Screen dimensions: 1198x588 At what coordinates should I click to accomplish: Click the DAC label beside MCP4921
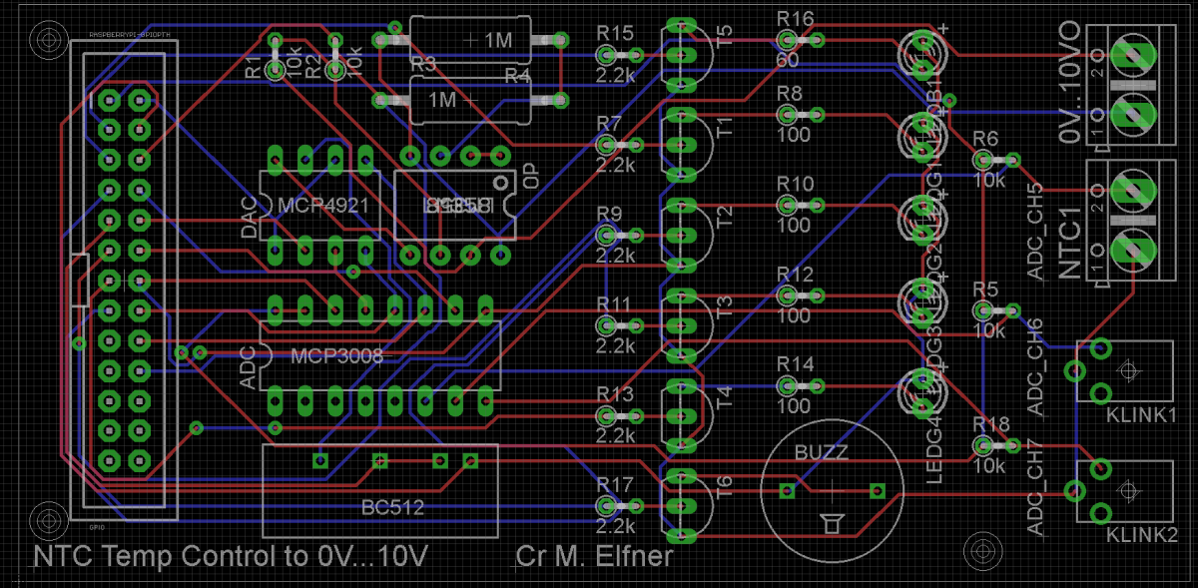pyautogui.click(x=251, y=217)
